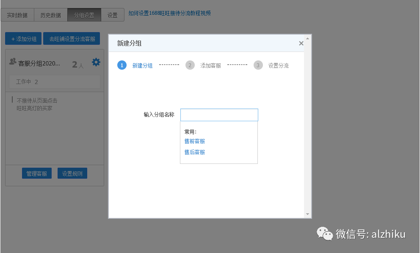This screenshot has height=253, width=420.
Task: Click the 工作中 2 status row
Action: pyautogui.click(x=55, y=82)
